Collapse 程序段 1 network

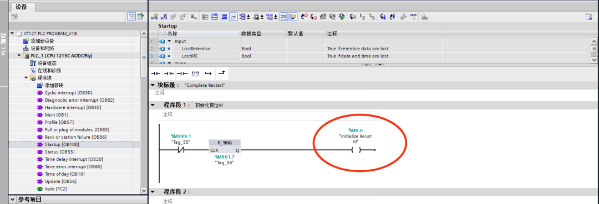(x=153, y=105)
